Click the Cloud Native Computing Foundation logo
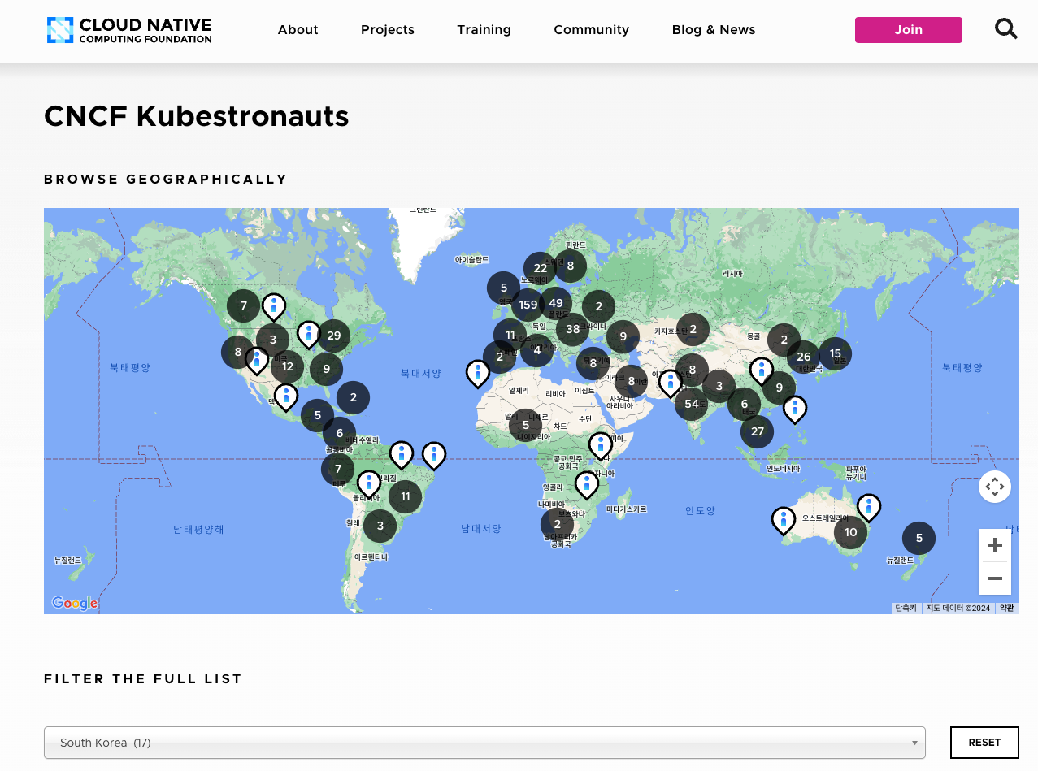Screen dimensions: 1038x771 [129, 30]
